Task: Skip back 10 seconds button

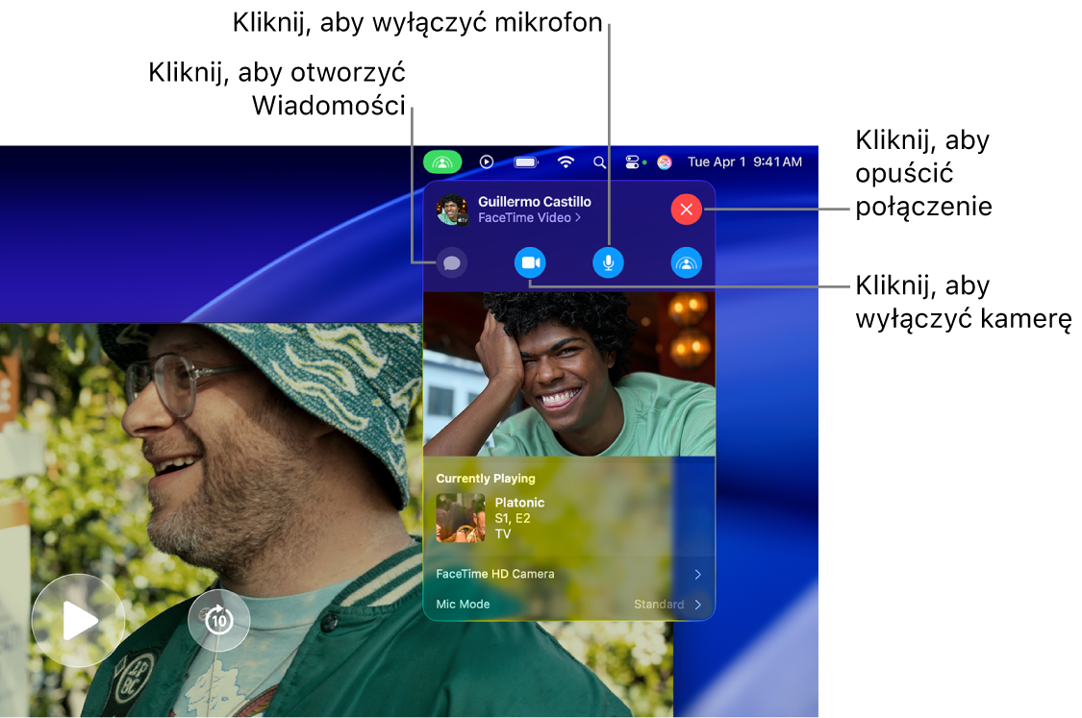Action: (218, 620)
